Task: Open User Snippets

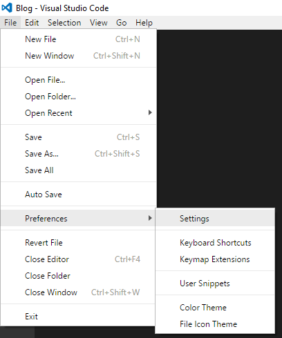Action: coord(215,284)
